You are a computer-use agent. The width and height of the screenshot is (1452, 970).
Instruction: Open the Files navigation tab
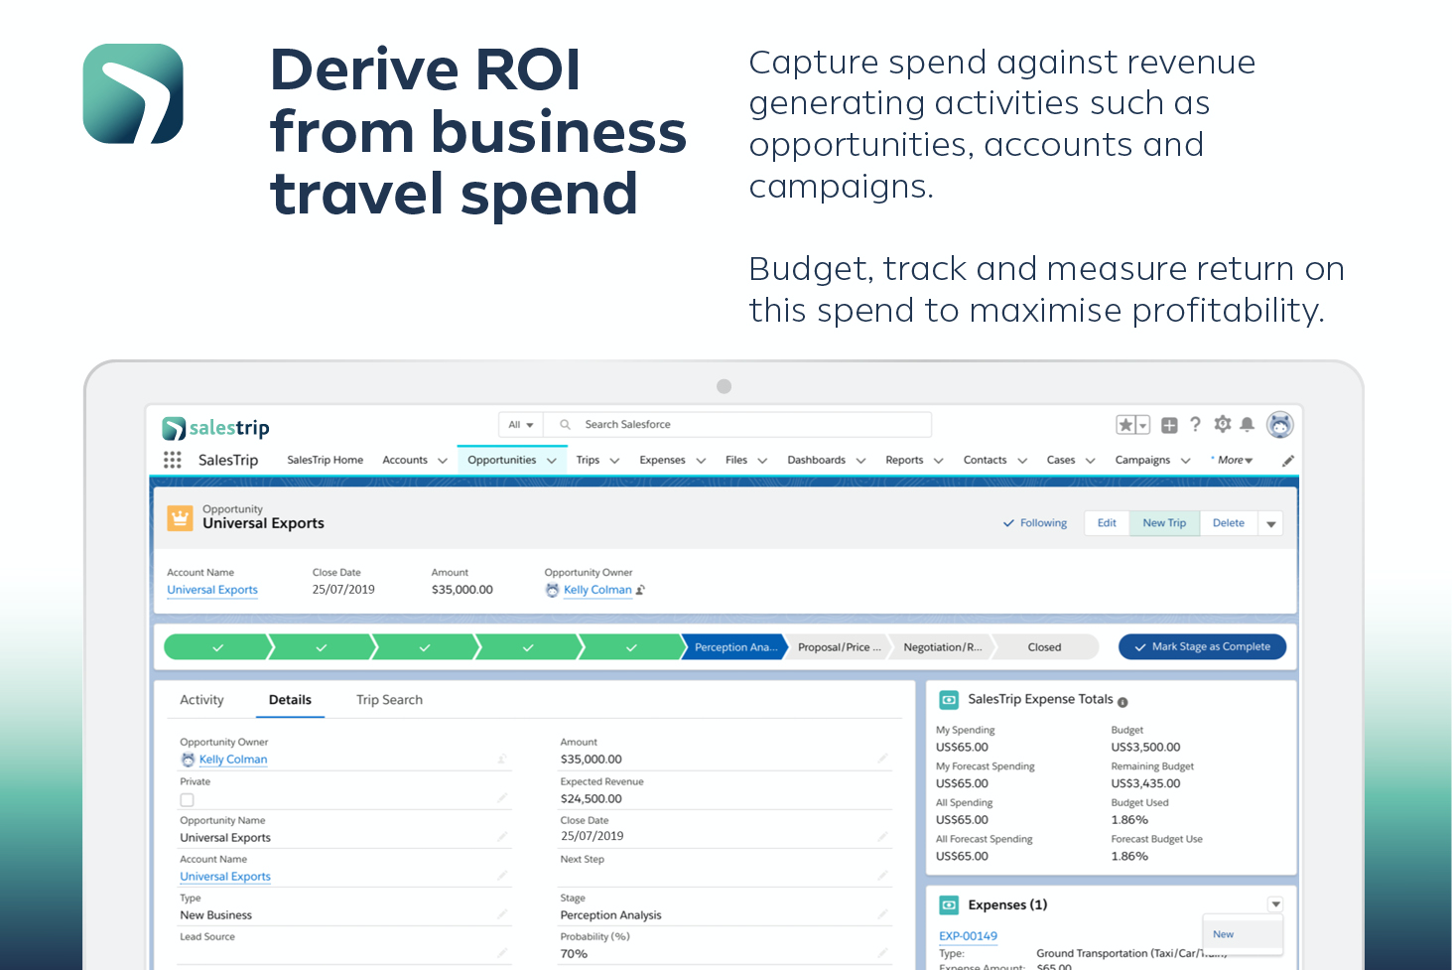tap(736, 461)
